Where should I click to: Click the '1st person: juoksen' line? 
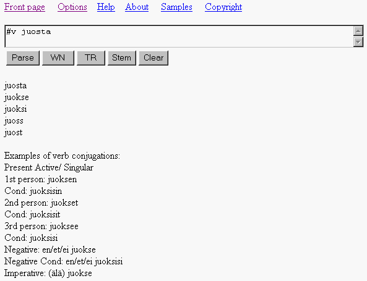[40, 179]
